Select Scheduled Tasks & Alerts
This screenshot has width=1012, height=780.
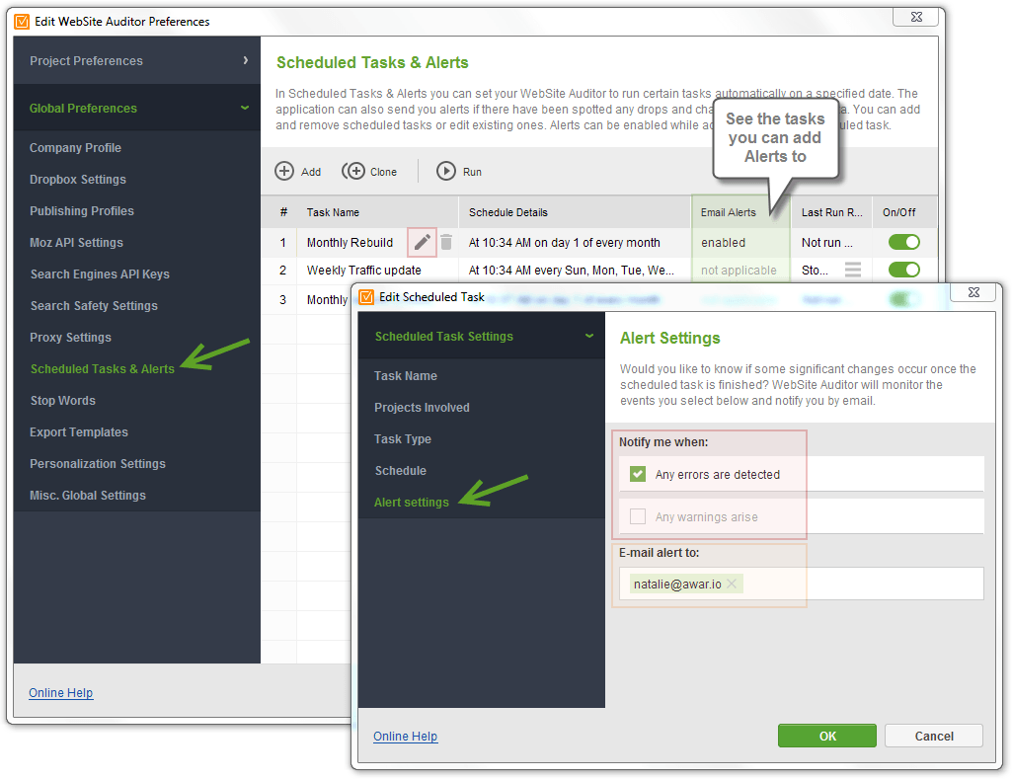coord(103,369)
